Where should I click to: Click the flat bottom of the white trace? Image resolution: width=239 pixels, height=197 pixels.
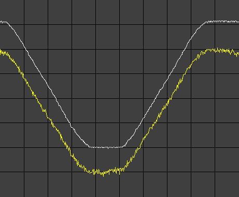pyautogui.click(x=106, y=147)
